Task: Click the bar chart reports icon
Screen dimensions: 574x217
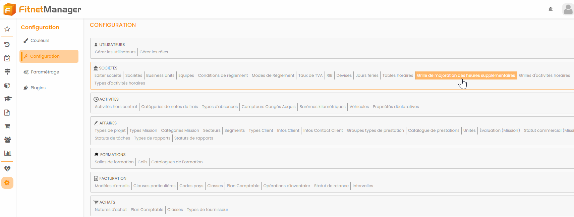Action: point(7,153)
